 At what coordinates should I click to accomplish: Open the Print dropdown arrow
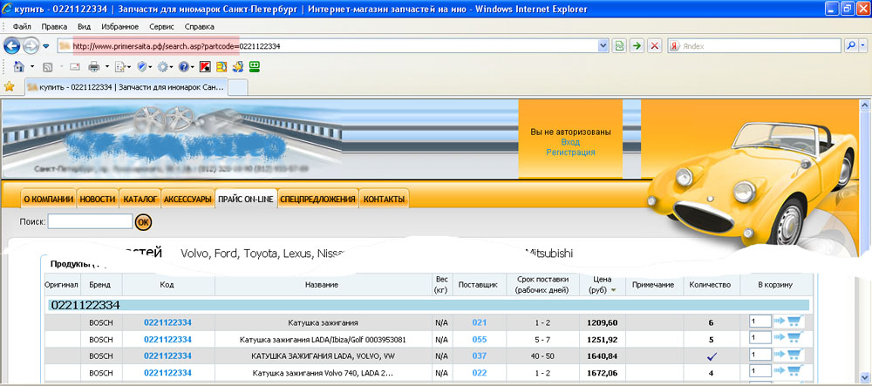click(x=106, y=67)
